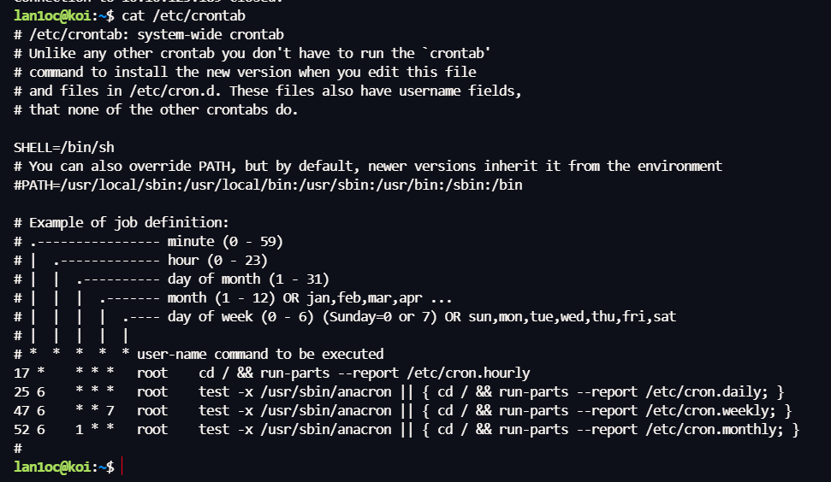Screen dimensions: 831x482
Task: Click the '17' minute field of the hourly job
Action: pyautogui.click(x=21, y=373)
